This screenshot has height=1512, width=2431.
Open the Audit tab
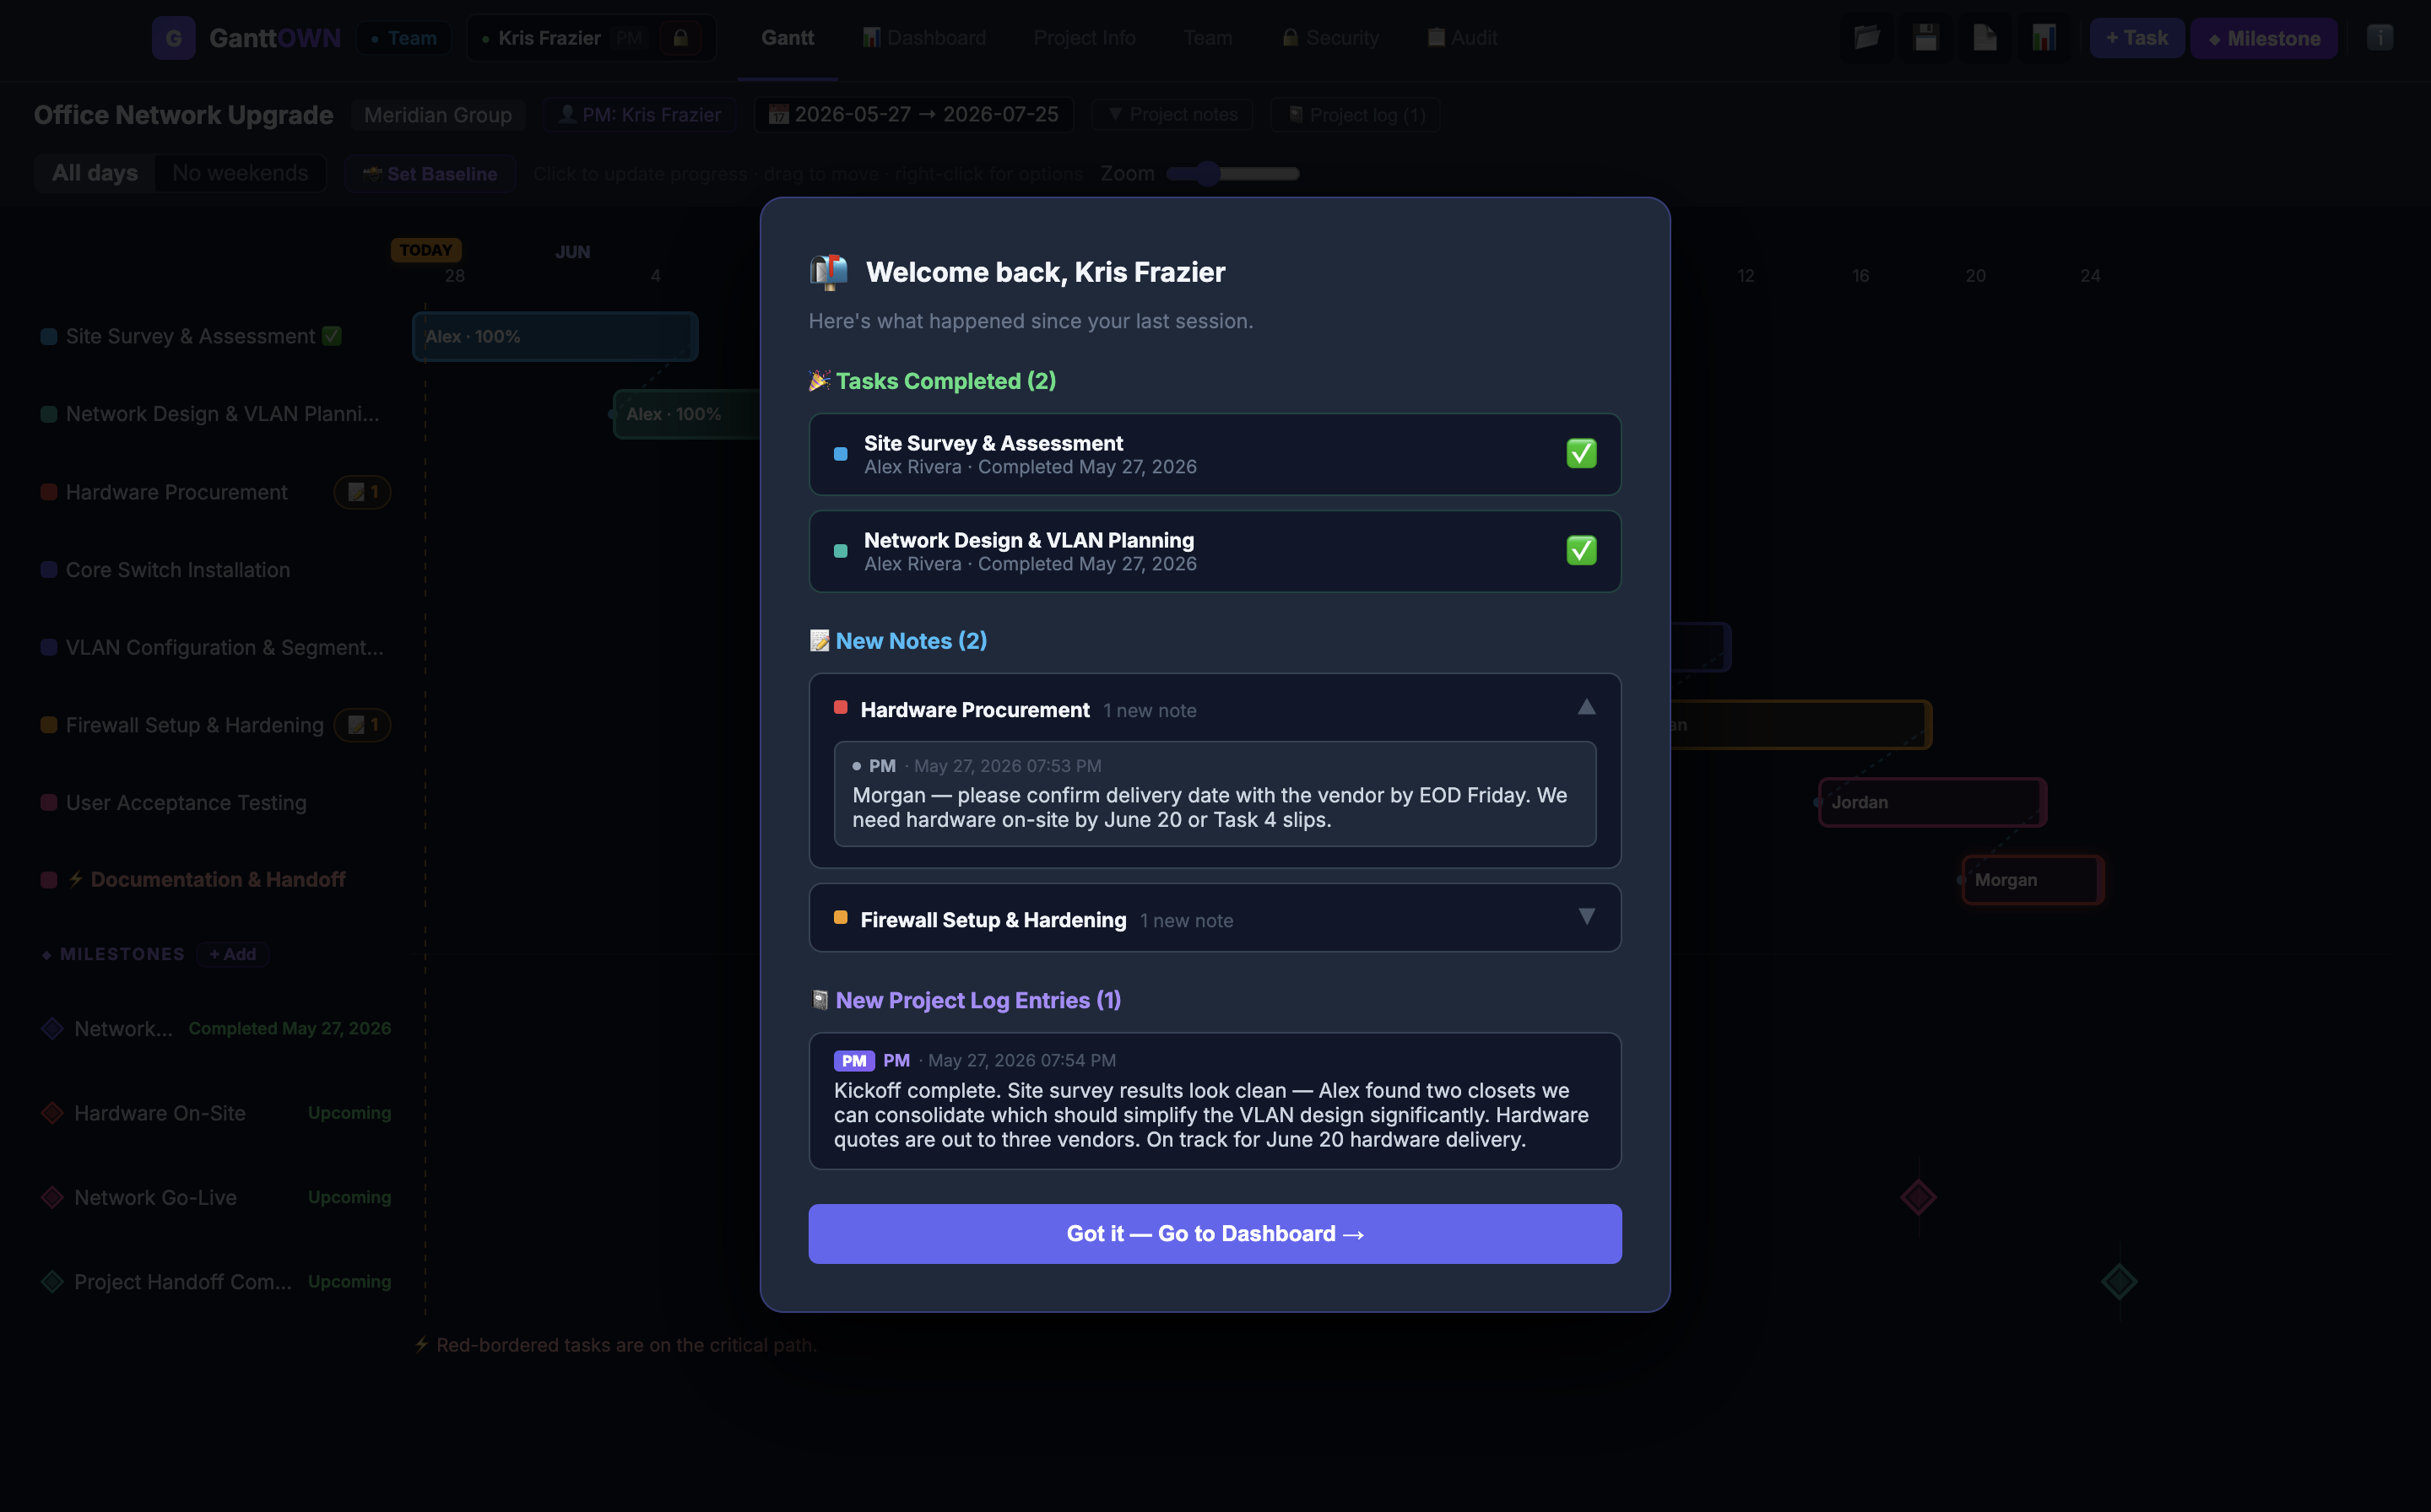[x=1462, y=38]
